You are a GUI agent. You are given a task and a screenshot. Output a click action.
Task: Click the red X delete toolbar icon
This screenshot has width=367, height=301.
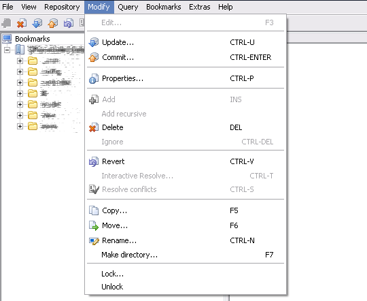pos(22,23)
